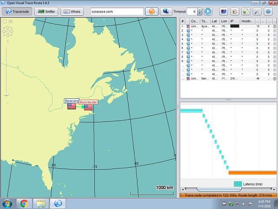Sort by the Lon column header
278x209 pixels.
(224, 21)
